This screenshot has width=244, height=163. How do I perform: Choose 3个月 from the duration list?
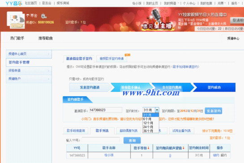click(x=150, y=115)
